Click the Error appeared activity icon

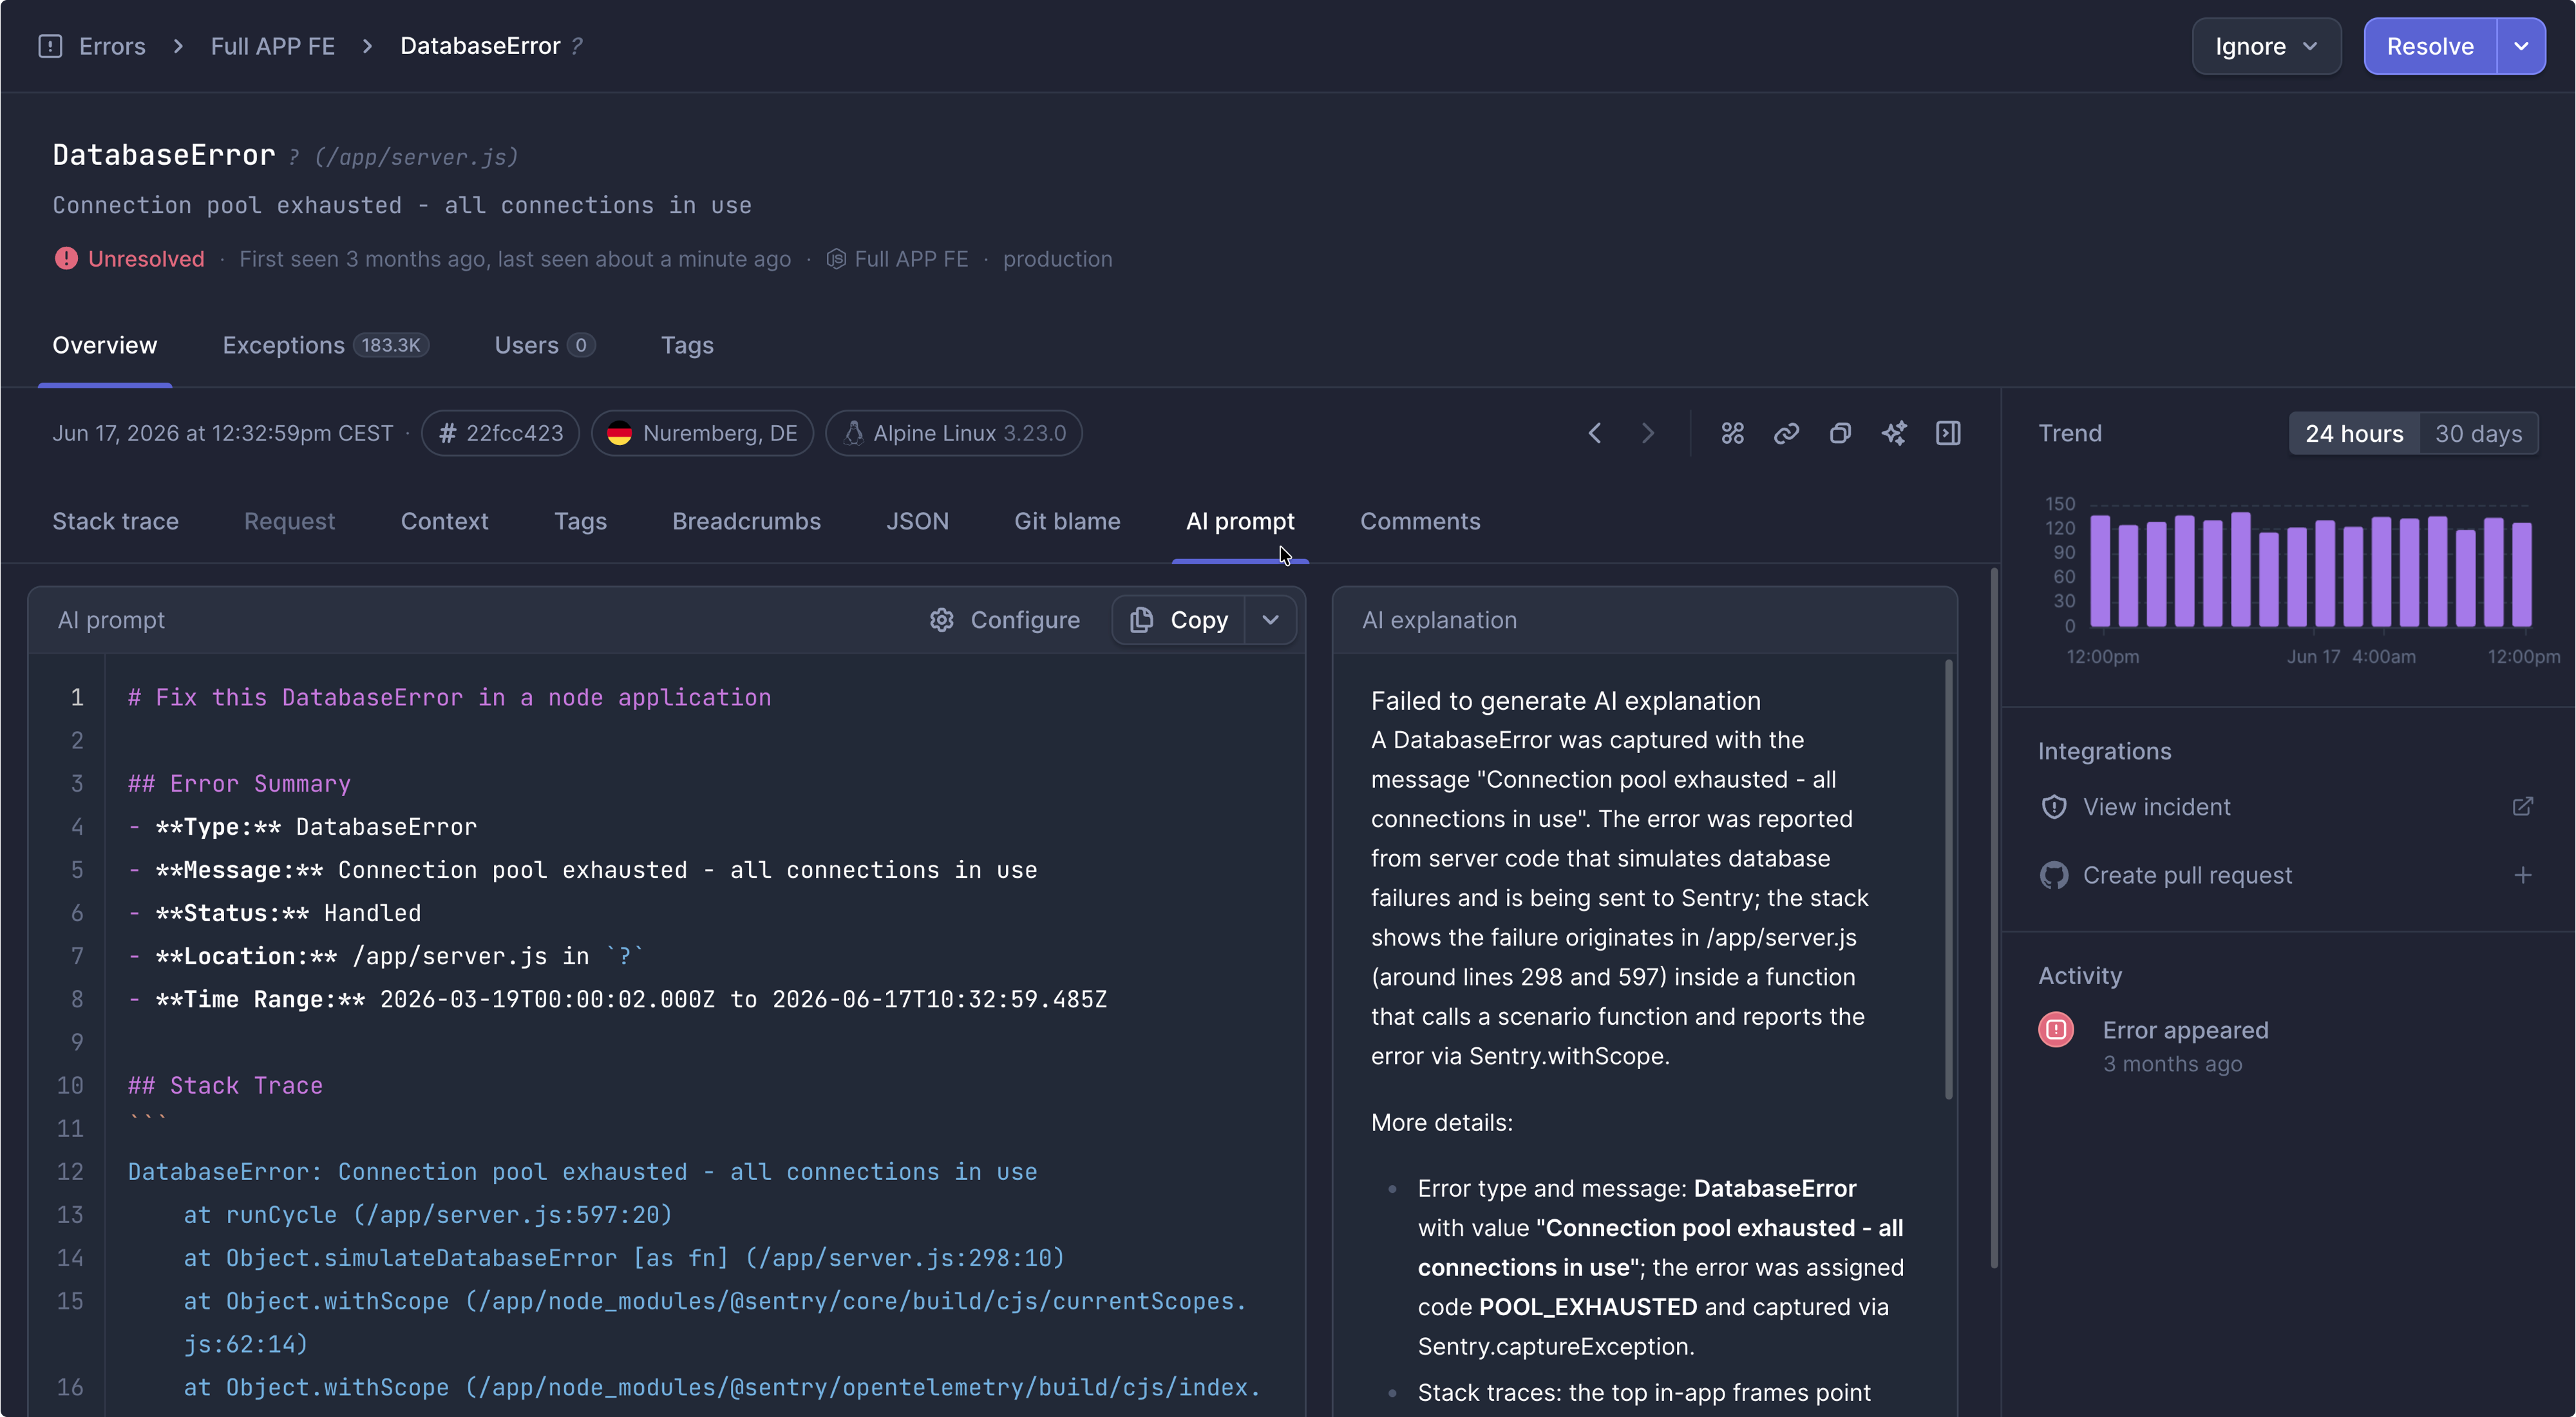tap(2056, 1029)
